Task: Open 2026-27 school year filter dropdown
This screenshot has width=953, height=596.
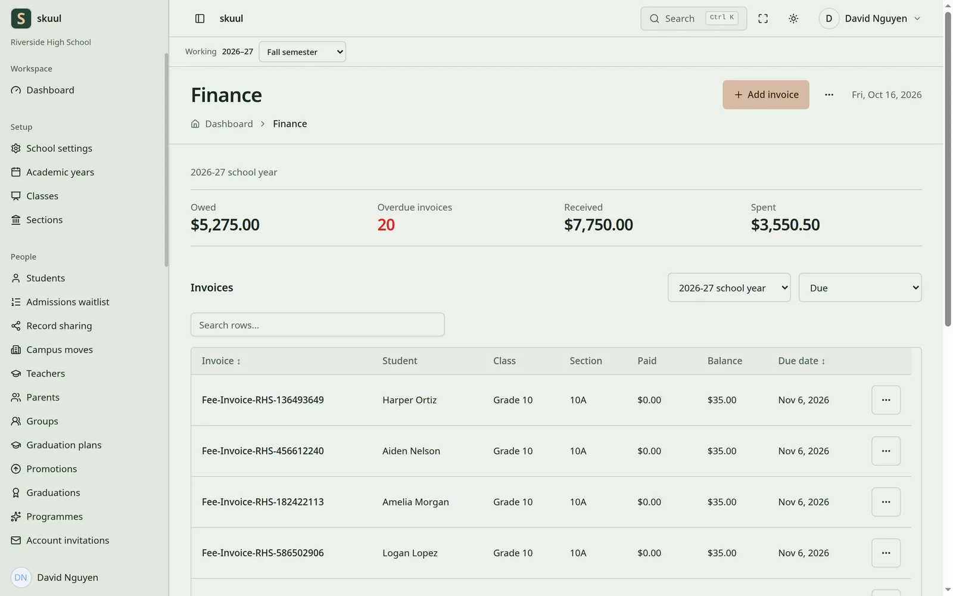Action: pyautogui.click(x=729, y=288)
